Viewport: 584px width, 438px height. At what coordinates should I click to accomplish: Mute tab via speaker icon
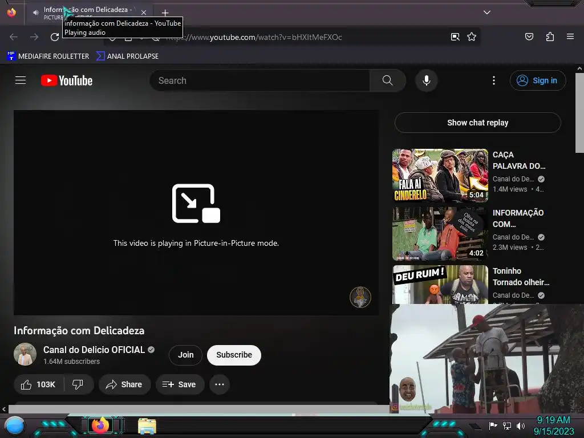(x=36, y=13)
